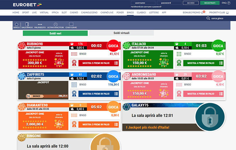The image size is (236, 150).
Task: Open the Sale Bingo door icon
Action: coord(27,25)
